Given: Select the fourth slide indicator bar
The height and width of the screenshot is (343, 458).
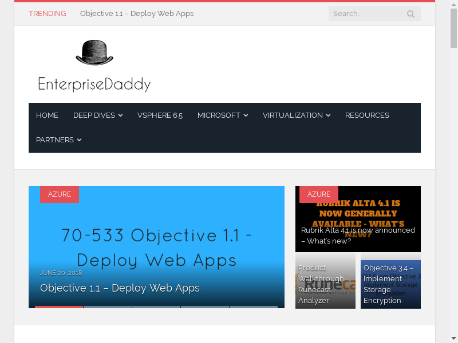Looking at the screenshot, I should point(205,307).
